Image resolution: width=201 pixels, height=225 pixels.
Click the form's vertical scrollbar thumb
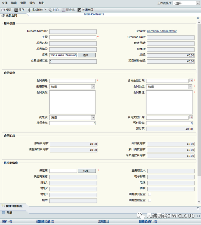pos(199,100)
